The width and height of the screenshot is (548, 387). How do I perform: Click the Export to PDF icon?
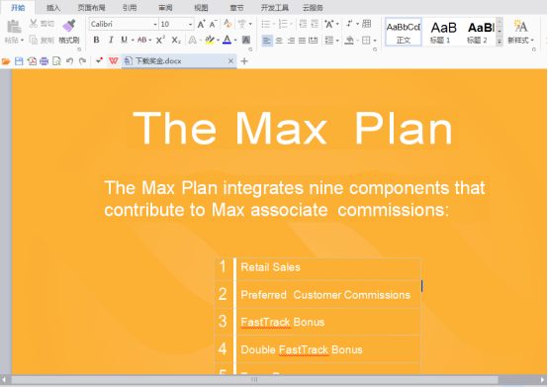[32, 61]
